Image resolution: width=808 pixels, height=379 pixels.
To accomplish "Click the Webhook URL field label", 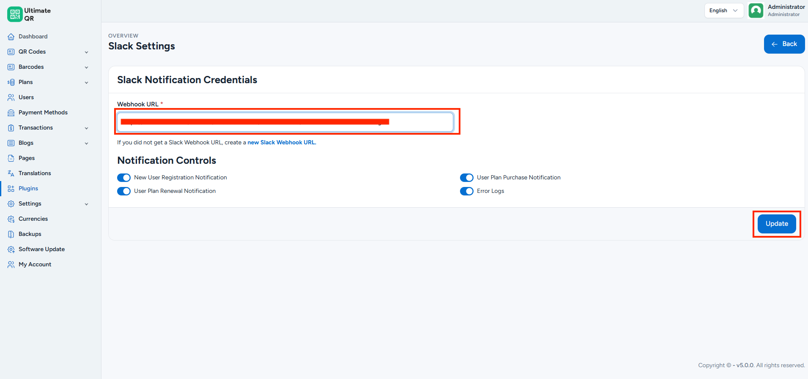I will pyautogui.click(x=138, y=104).
